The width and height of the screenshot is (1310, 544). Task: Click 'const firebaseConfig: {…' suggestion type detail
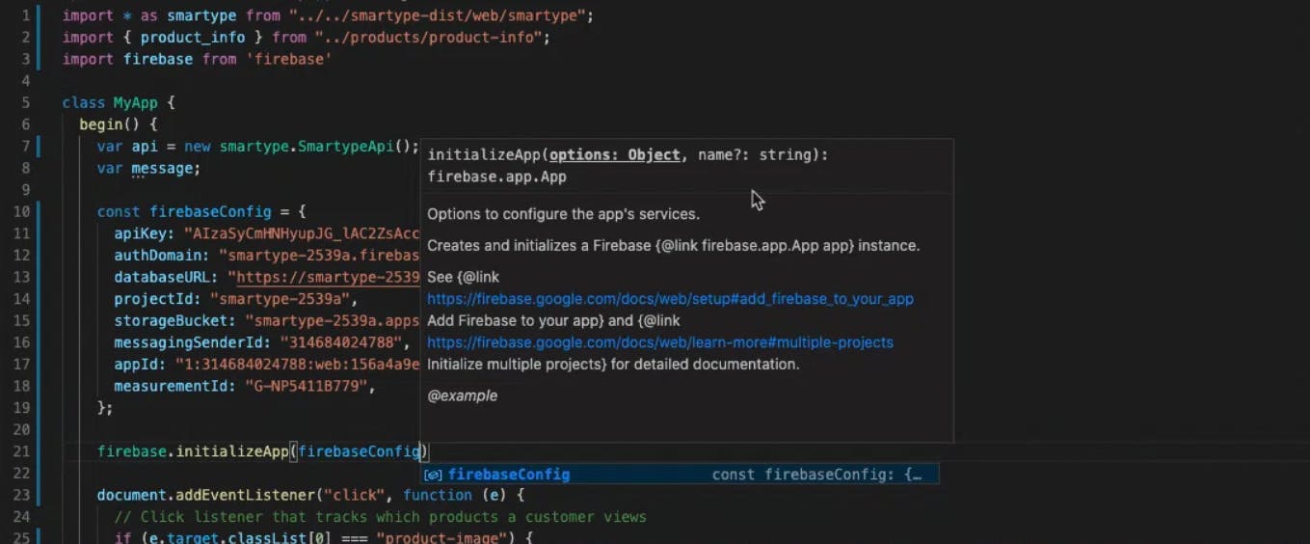(816, 475)
